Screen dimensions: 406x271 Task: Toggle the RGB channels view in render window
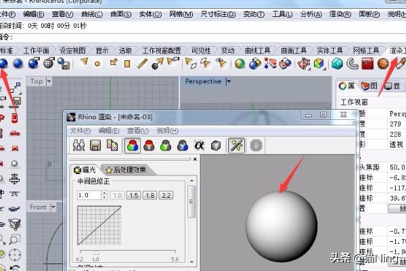click(133, 146)
